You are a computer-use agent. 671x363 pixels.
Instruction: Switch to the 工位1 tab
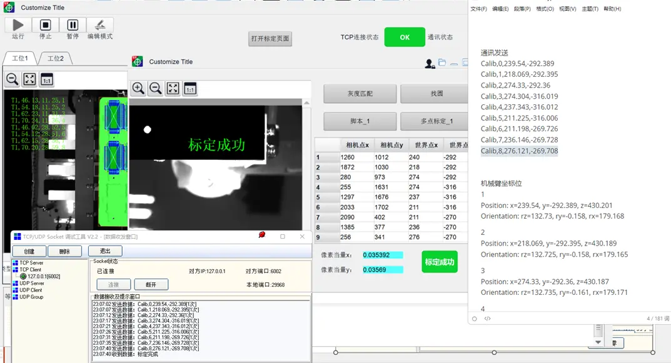coord(20,58)
